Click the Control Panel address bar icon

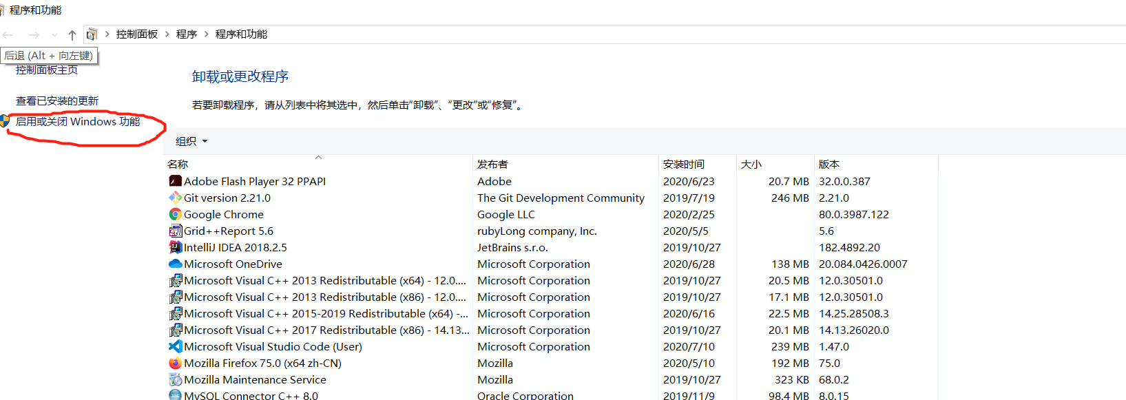click(92, 34)
